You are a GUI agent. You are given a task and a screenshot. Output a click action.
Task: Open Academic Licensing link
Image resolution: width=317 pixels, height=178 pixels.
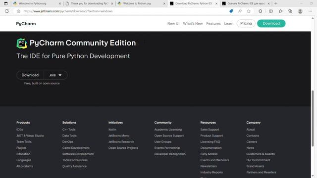(168, 130)
